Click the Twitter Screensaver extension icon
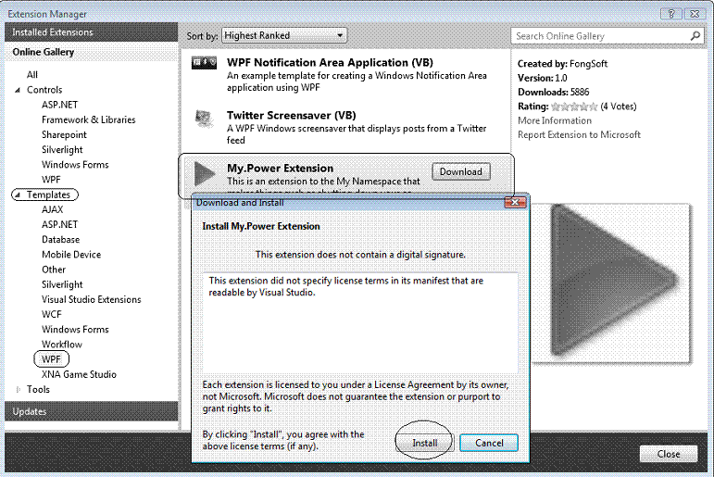This screenshot has height=477, width=714. point(204,119)
